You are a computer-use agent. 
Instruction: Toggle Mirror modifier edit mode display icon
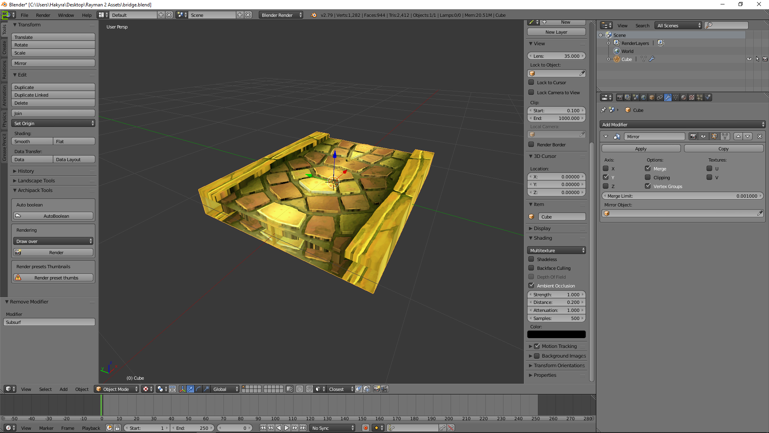[714, 136]
